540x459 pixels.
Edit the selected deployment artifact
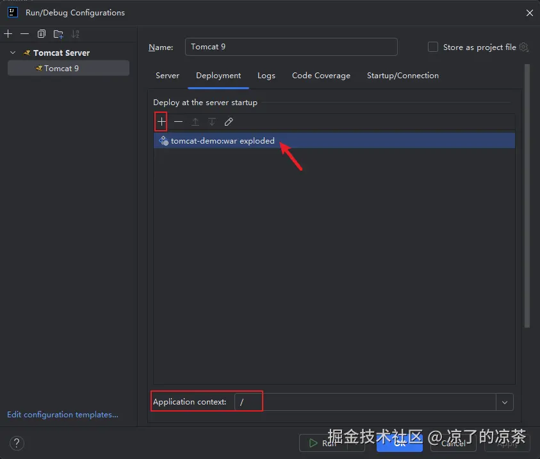click(229, 122)
